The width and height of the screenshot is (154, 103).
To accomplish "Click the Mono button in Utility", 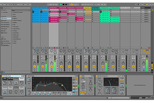I will [83, 90].
